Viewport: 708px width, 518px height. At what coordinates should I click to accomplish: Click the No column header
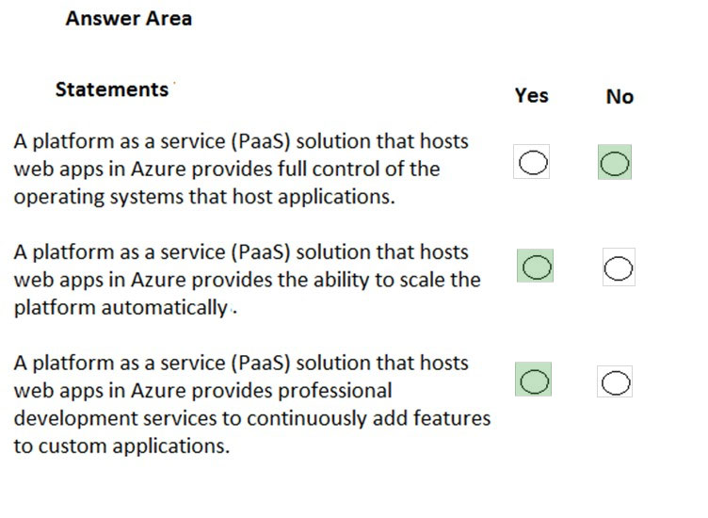[x=619, y=96]
